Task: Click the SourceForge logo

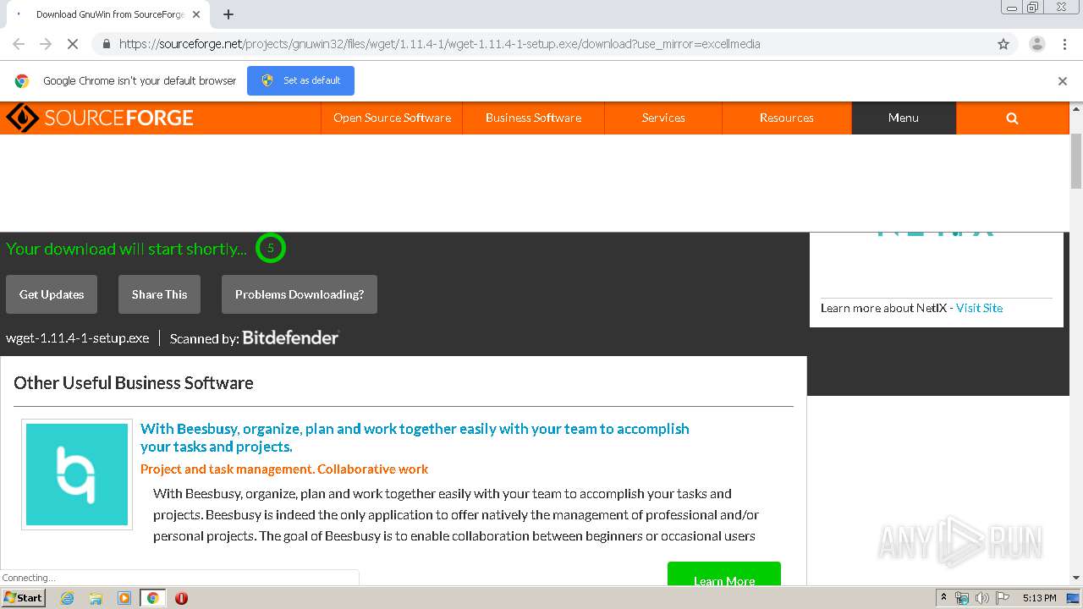Action: pyautogui.click(x=100, y=118)
